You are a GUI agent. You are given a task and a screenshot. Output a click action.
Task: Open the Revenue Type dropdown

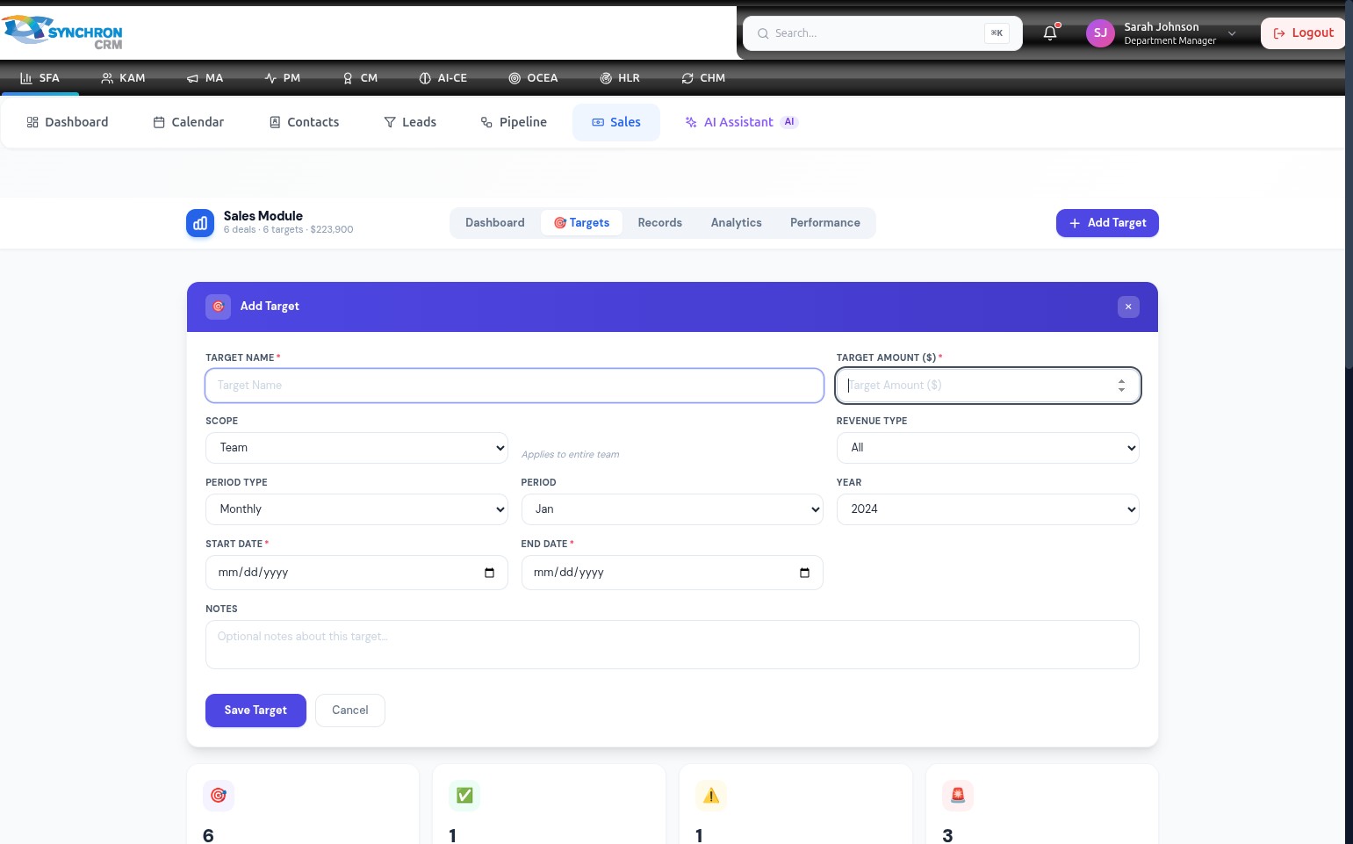pyautogui.click(x=988, y=448)
